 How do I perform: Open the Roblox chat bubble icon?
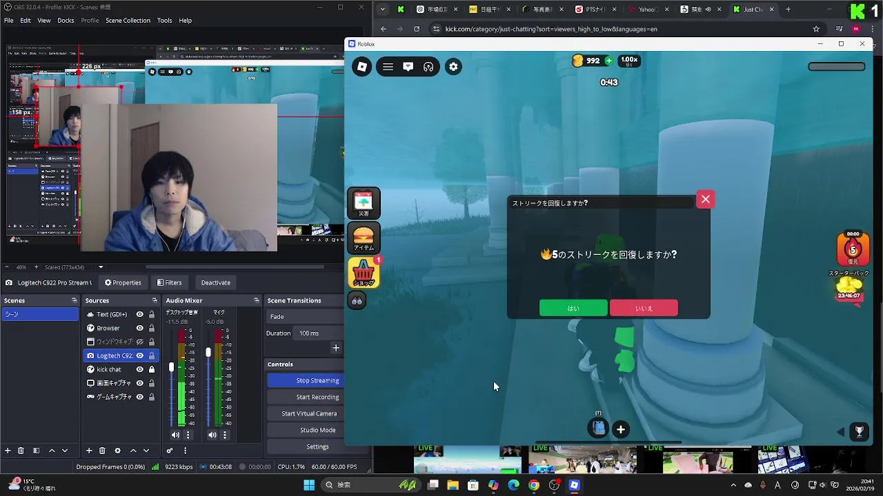[408, 67]
